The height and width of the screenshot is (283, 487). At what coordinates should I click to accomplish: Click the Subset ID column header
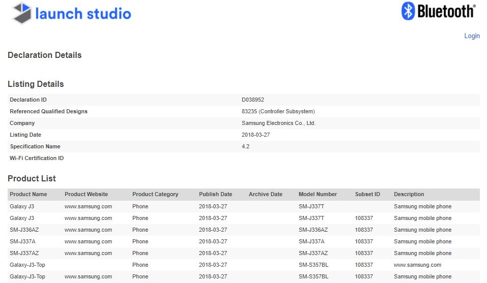tap(367, 194)
